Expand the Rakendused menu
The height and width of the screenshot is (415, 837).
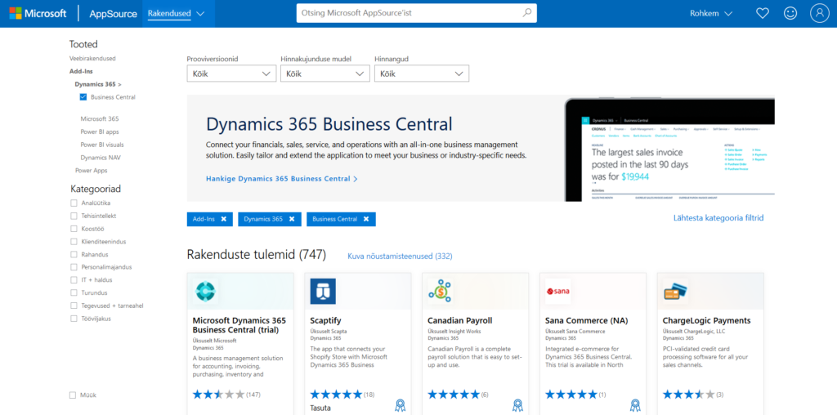[x=177, y=13]
